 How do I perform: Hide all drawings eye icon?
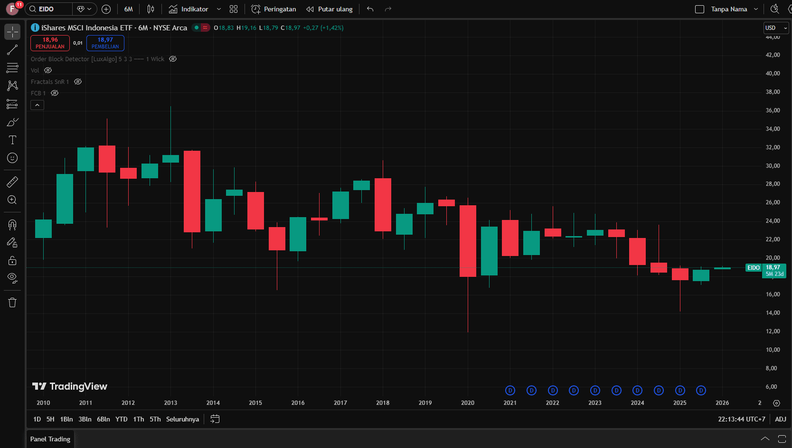point(12,278)
